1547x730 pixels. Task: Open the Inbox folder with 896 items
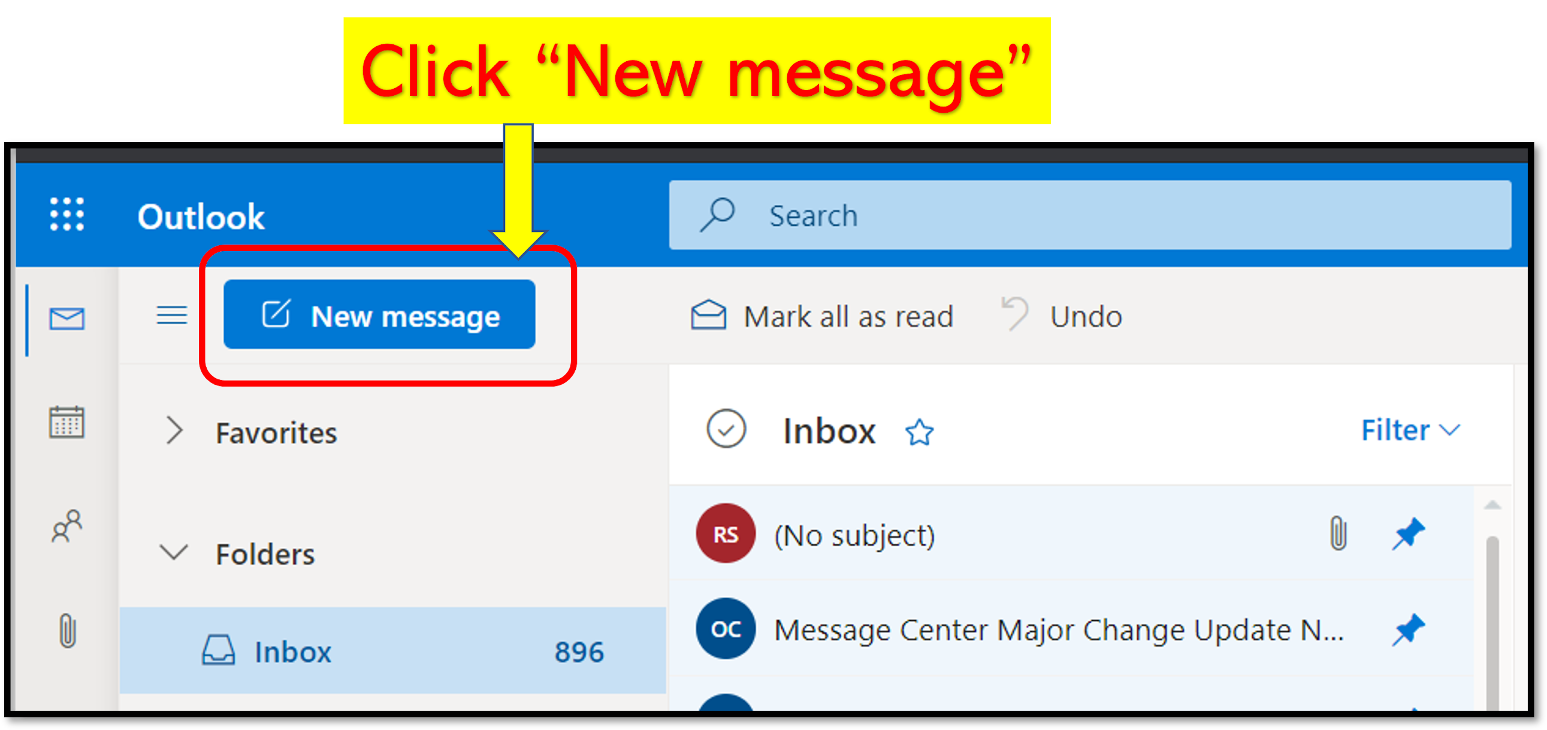tap(393, 651)
